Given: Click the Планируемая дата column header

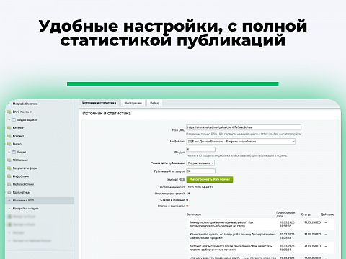Looking at the screenshot, I should [x=285, y=214].
